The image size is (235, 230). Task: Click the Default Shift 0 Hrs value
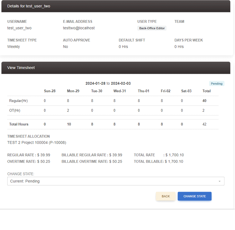(123, 47)
